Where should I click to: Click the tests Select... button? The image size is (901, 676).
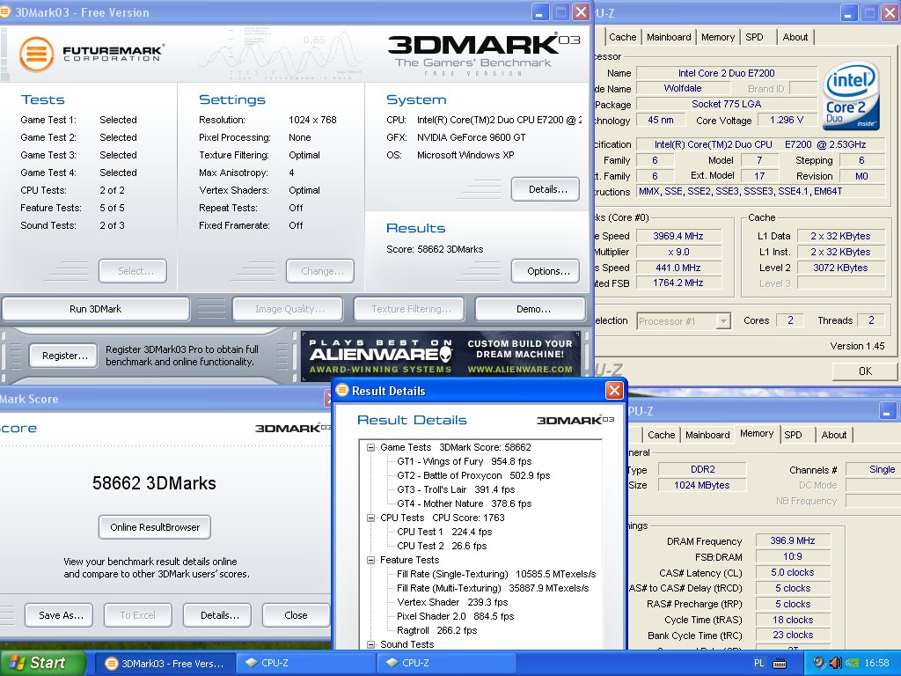133,271
